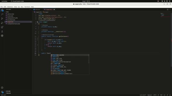Click the network icon in top bar
Viewport: 172px width, 96px height.
coord(162,1)
